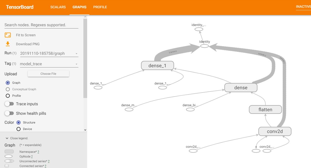Click sidebar scrollbar down arrow

pyautogui.click(x=85, y=130)
